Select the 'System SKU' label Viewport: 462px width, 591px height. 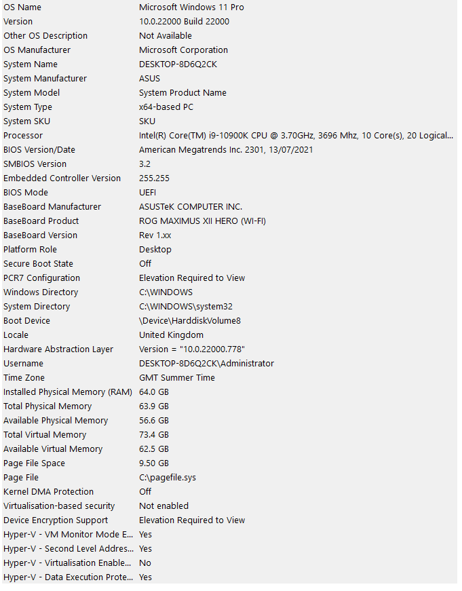pyautogui.click(x=26, y=121)
